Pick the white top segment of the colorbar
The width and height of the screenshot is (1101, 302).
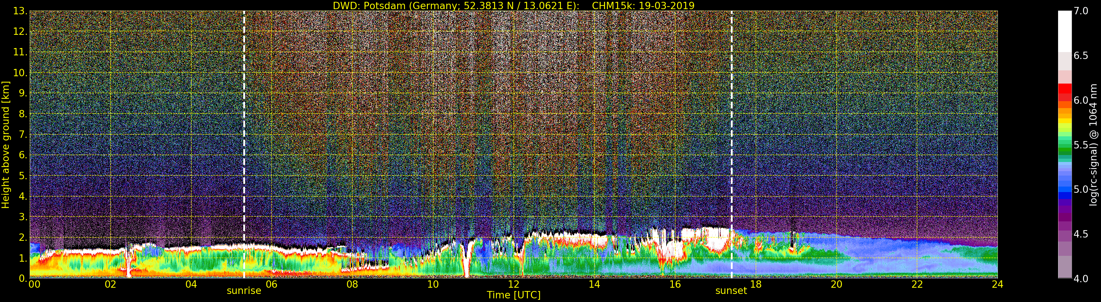[1065, 31]
